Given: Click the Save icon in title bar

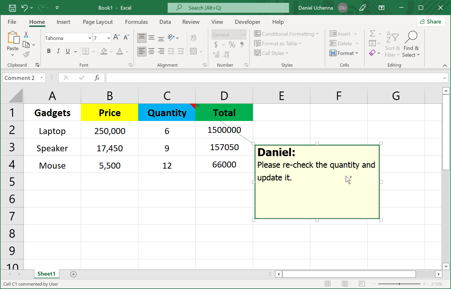Looking at the screenshot, I should (x=12, y=8).
